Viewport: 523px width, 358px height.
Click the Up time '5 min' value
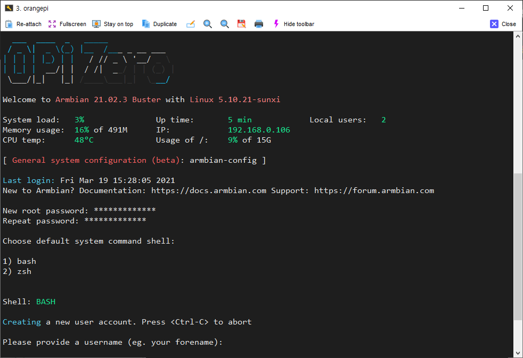click(240, 120)
